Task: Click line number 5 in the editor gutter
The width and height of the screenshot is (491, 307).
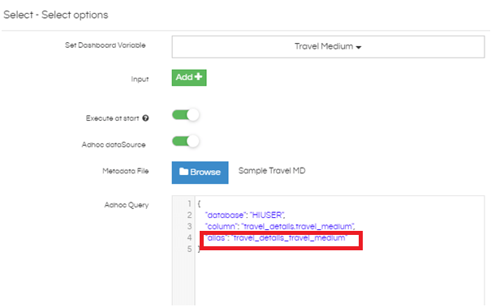Action: click(189, 249)
